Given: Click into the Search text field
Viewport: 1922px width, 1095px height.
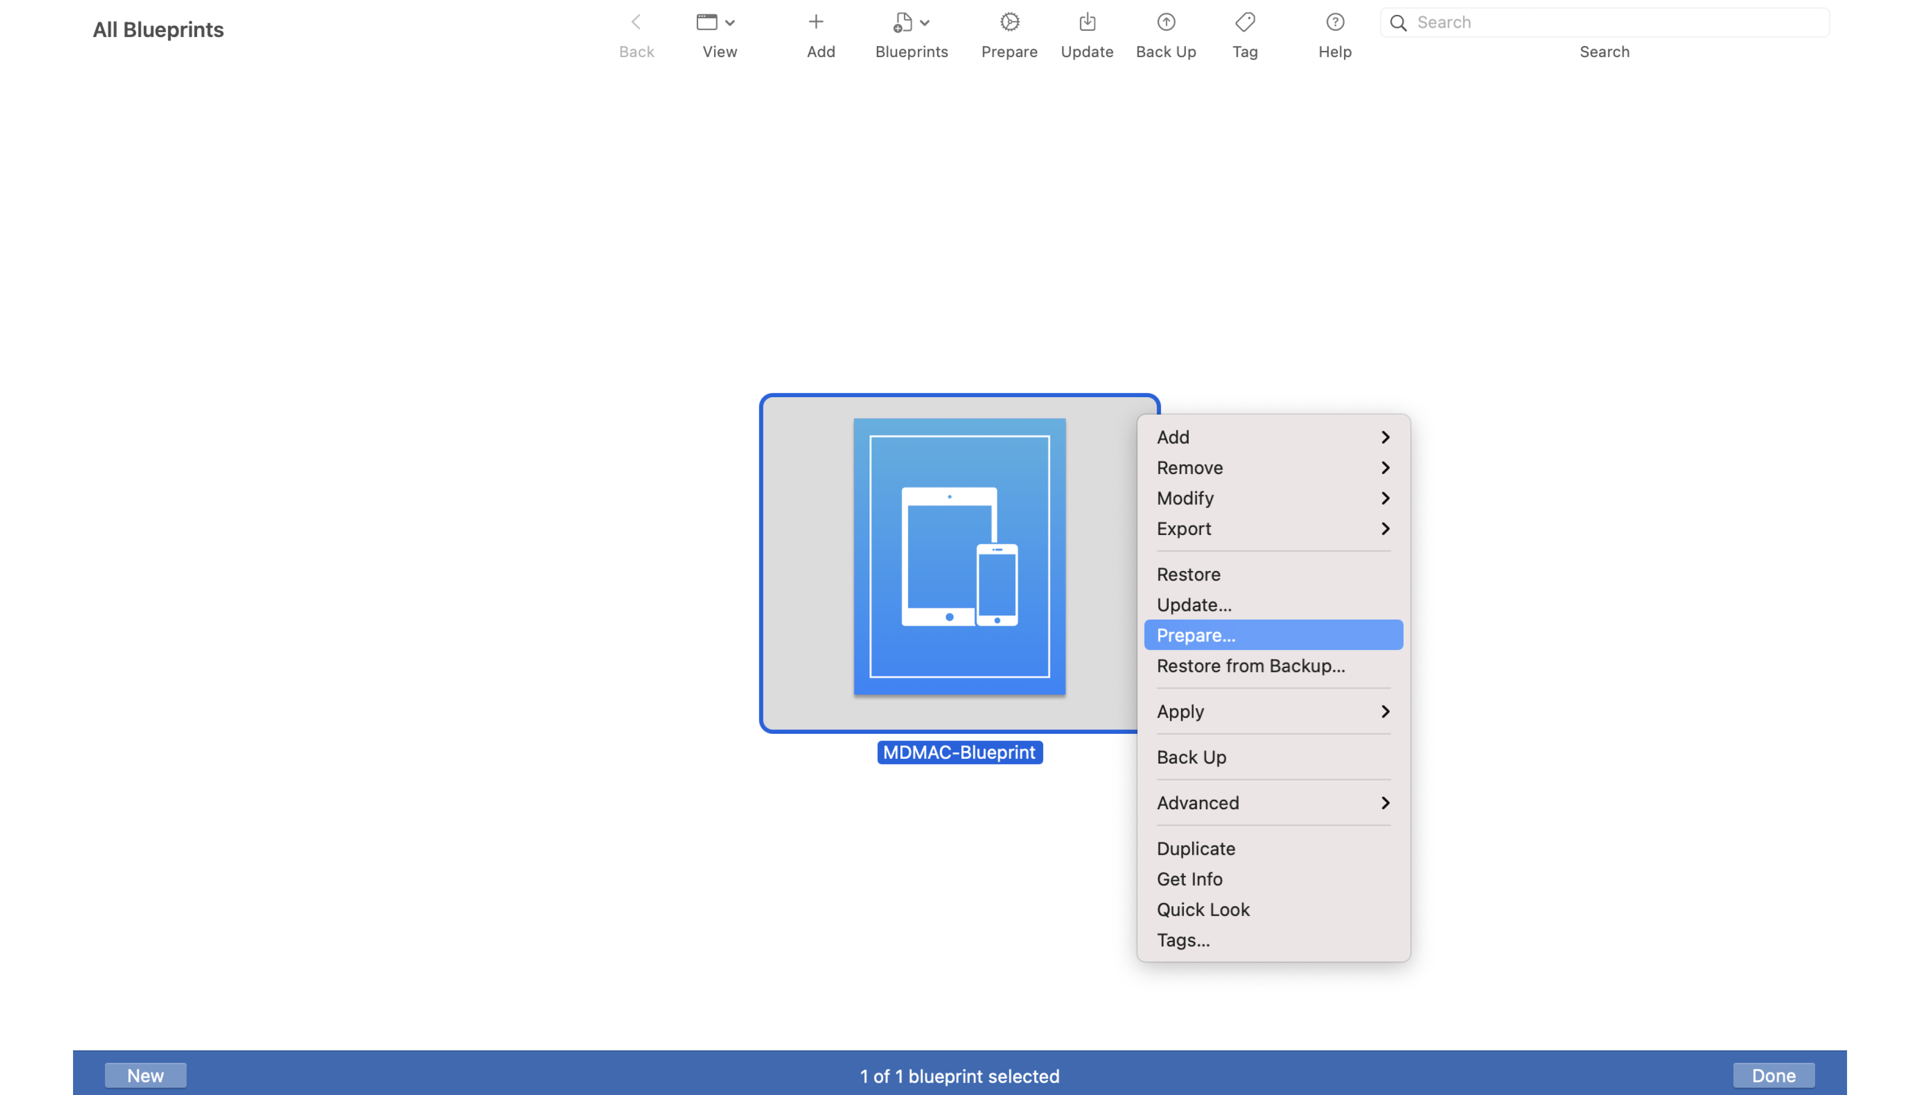Looking at the screenshot, I should 1617,23.
